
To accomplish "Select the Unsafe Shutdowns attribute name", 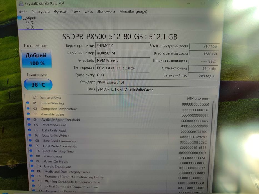I will pos(58,167).
